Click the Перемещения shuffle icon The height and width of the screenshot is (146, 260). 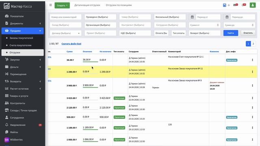pos(6,74)
